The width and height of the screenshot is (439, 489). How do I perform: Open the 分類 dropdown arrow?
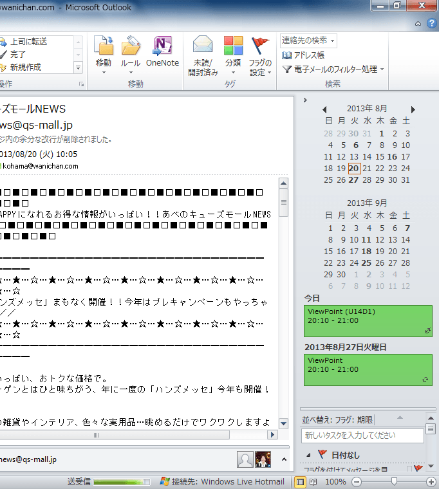click(x=233, y=72)
